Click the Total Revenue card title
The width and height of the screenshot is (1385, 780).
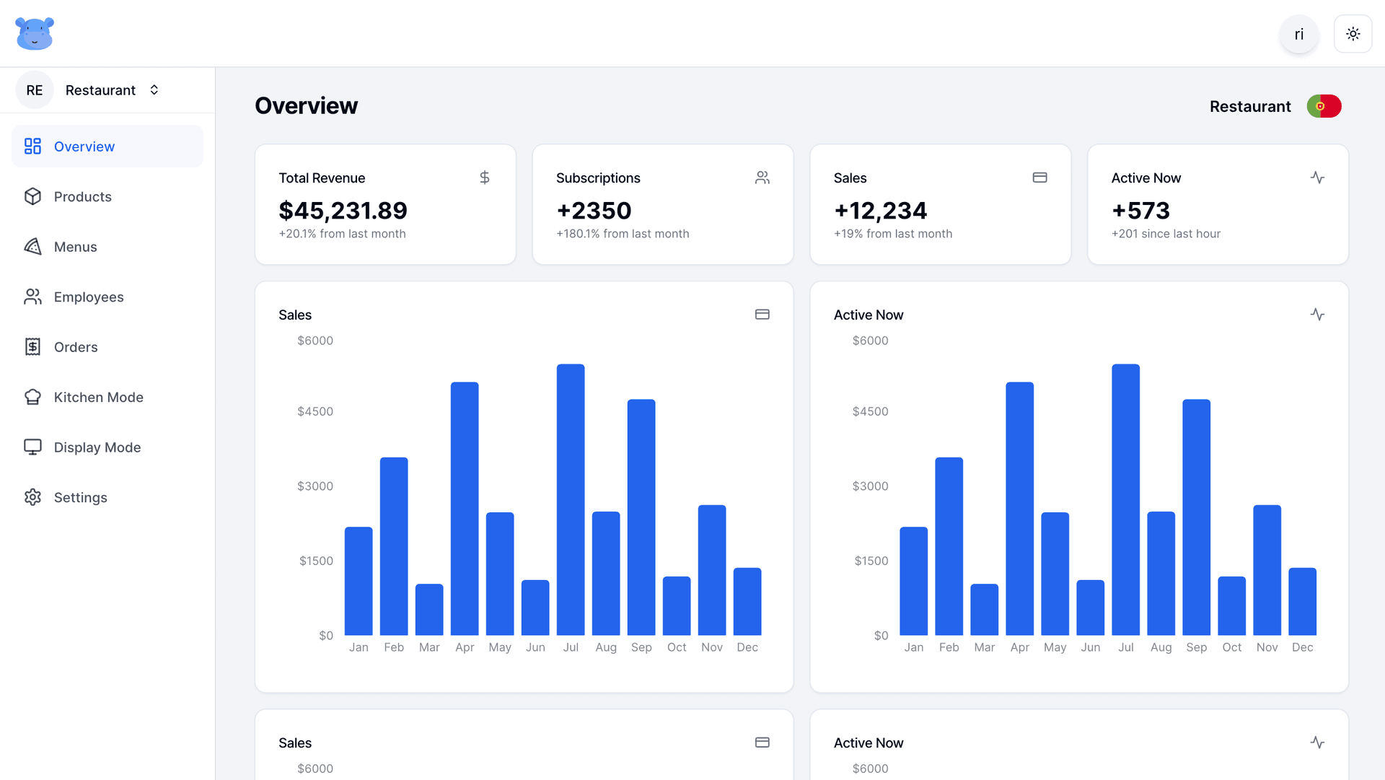coord(322,178)
